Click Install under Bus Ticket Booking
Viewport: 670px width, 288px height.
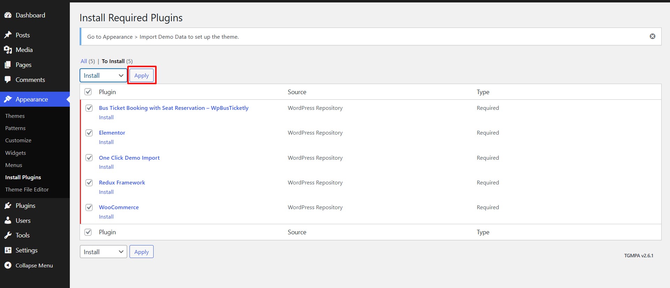coord(106,117)
